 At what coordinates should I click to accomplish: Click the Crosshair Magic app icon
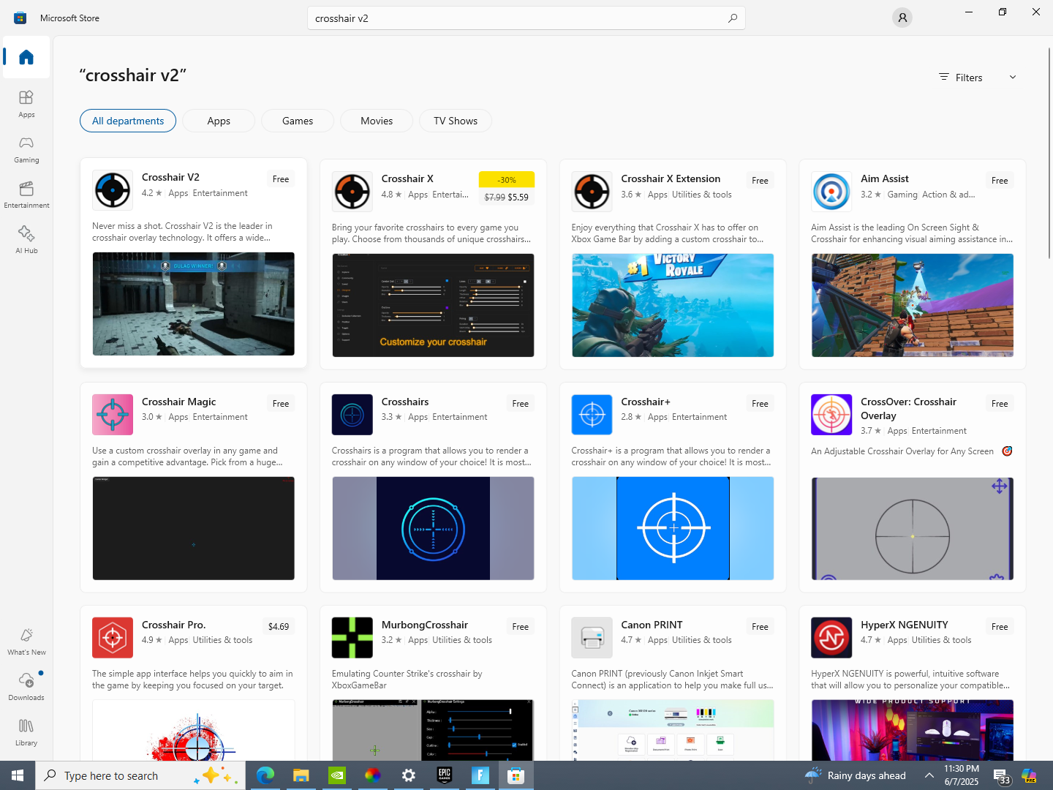pos(113,415)
